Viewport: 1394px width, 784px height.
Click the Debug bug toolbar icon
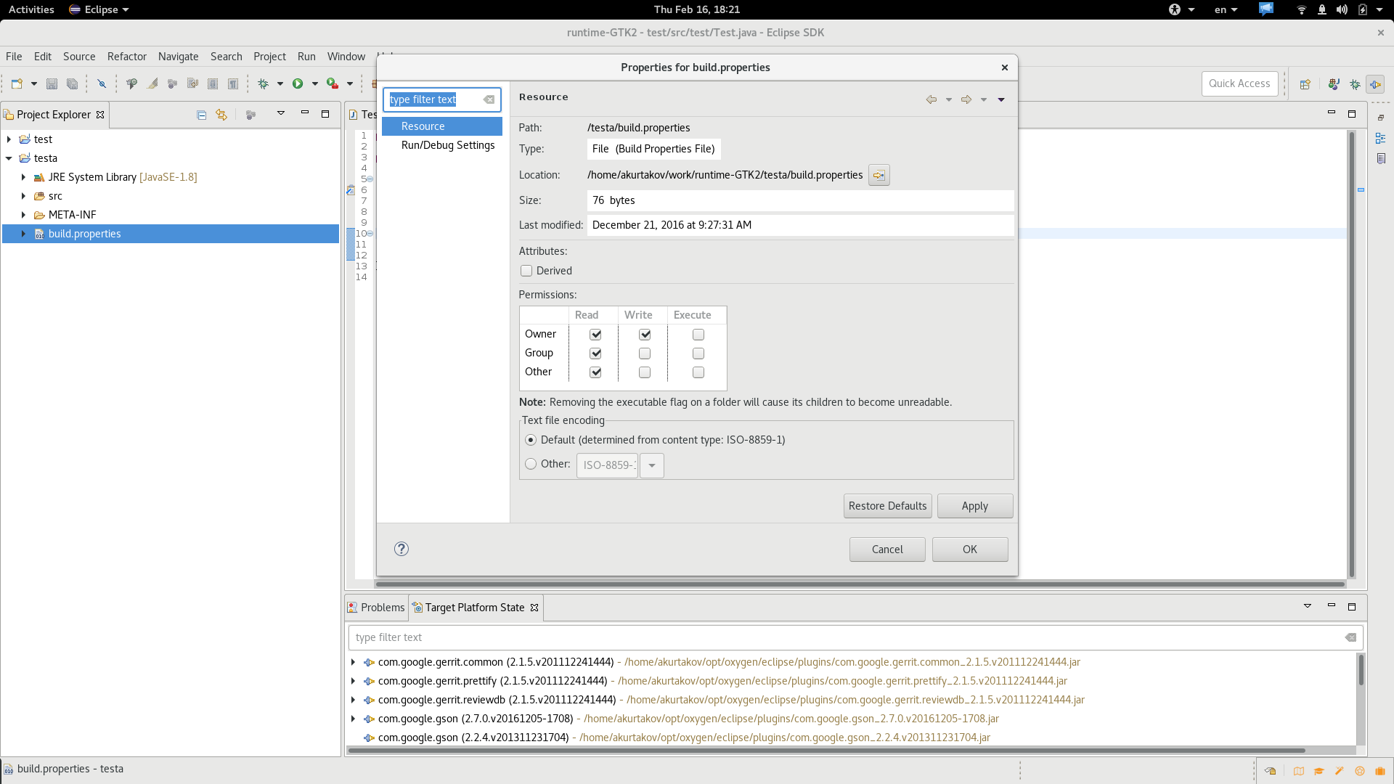click(264, 84)
